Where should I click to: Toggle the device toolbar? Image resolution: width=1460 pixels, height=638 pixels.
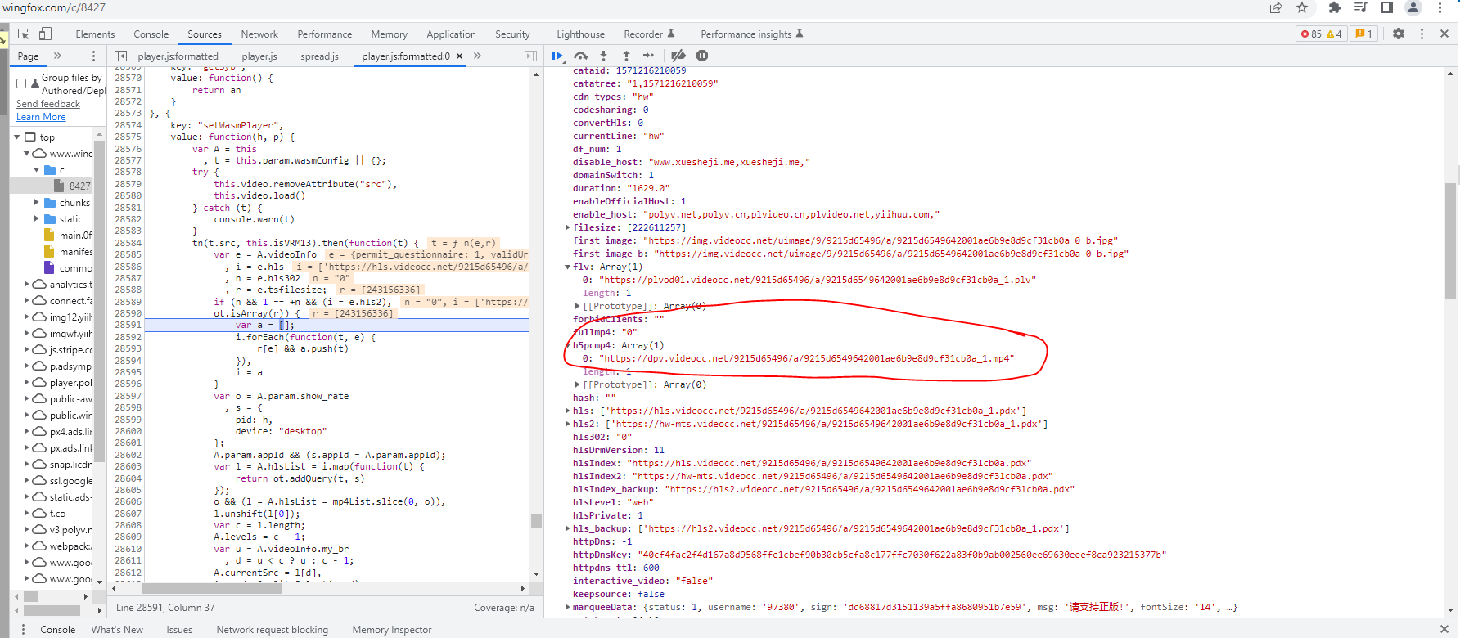[45, 34]
